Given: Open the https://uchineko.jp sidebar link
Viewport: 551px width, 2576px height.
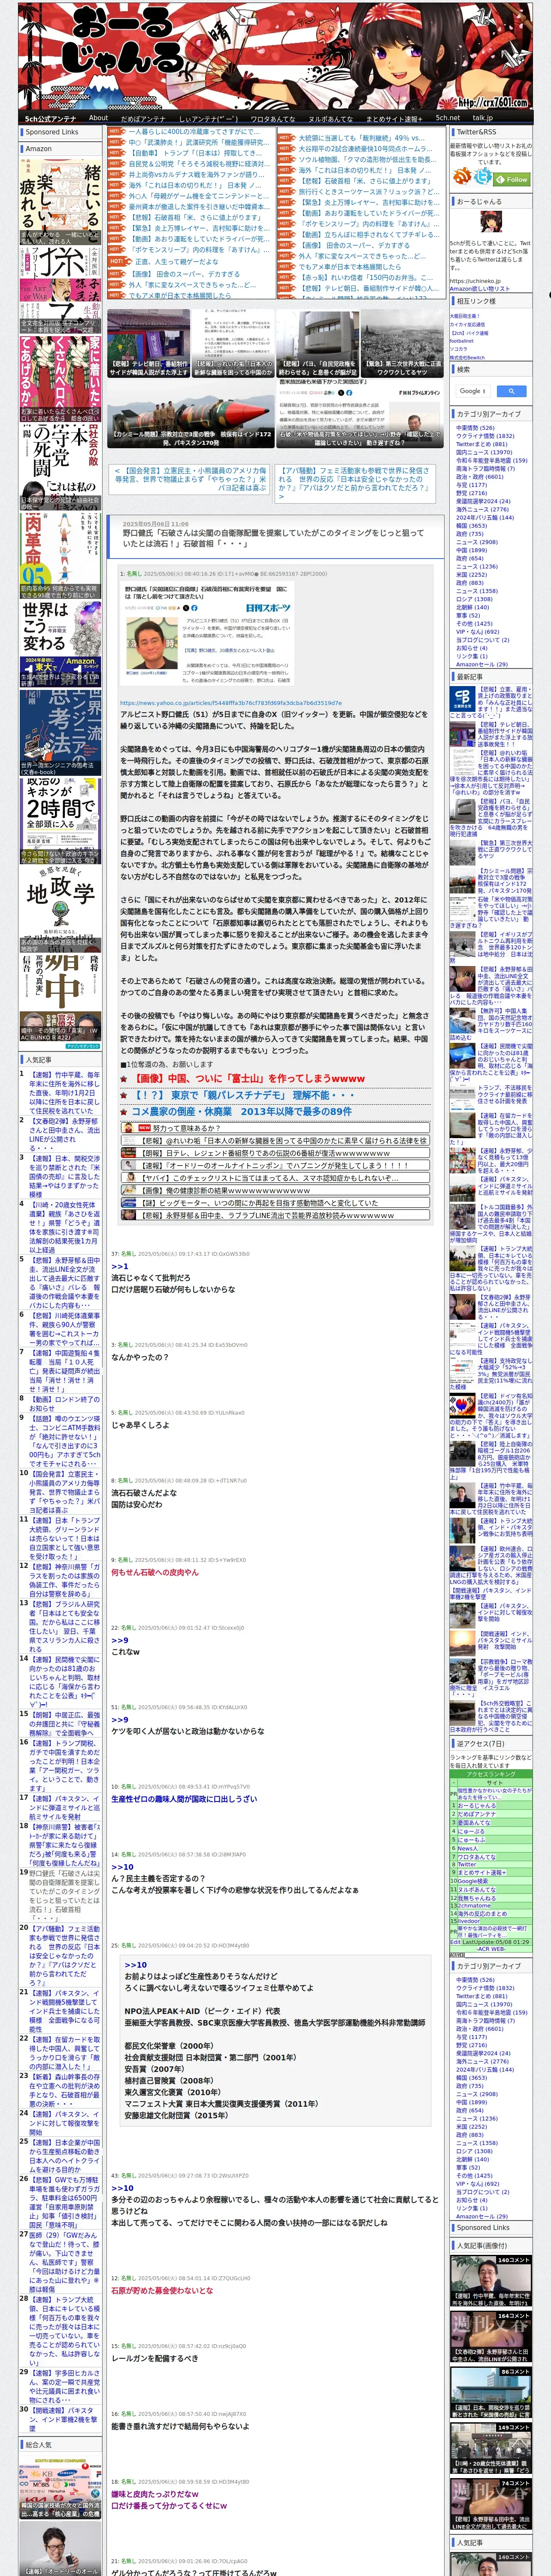Looking at the screenshot, I should click(x=475, y=281).
